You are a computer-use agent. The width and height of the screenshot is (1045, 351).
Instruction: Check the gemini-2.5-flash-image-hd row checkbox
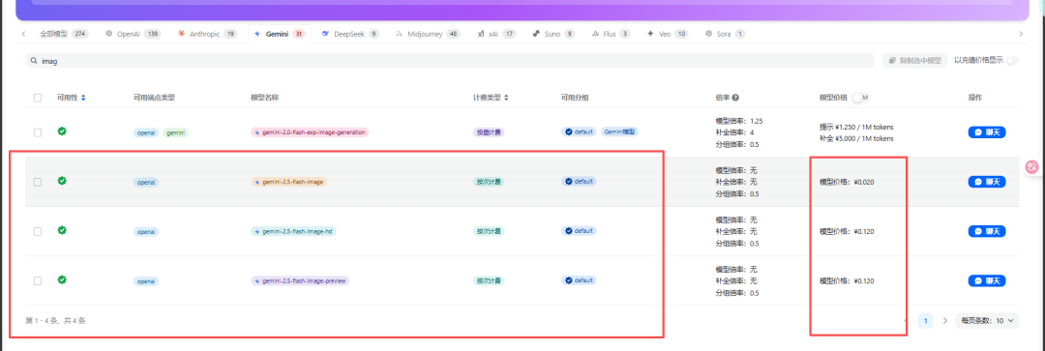pyautogui.click(x=38, y=231)
